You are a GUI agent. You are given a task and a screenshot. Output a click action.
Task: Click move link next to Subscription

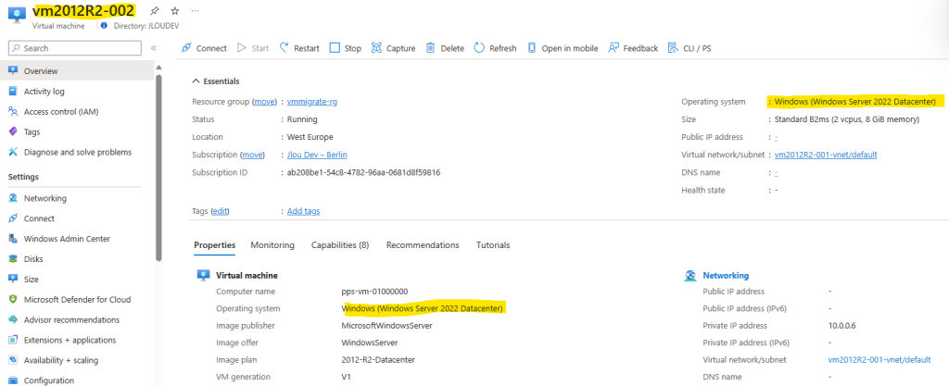pos(253,155)
